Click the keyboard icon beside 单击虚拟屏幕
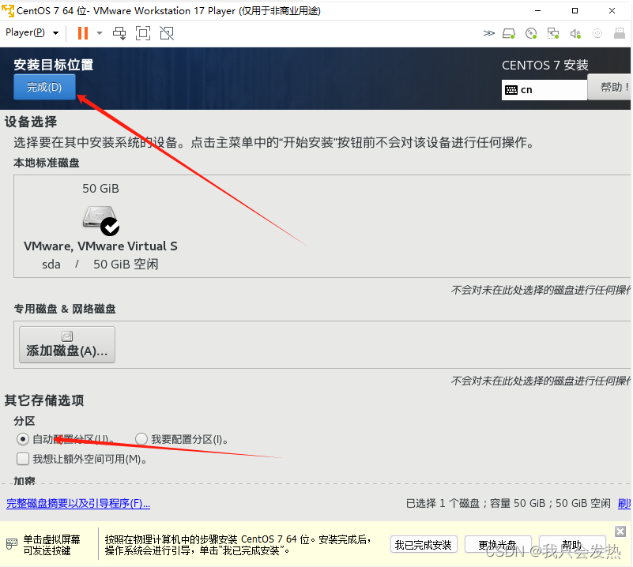The height and width of the screenshot is (567, 633). (12, 544)
